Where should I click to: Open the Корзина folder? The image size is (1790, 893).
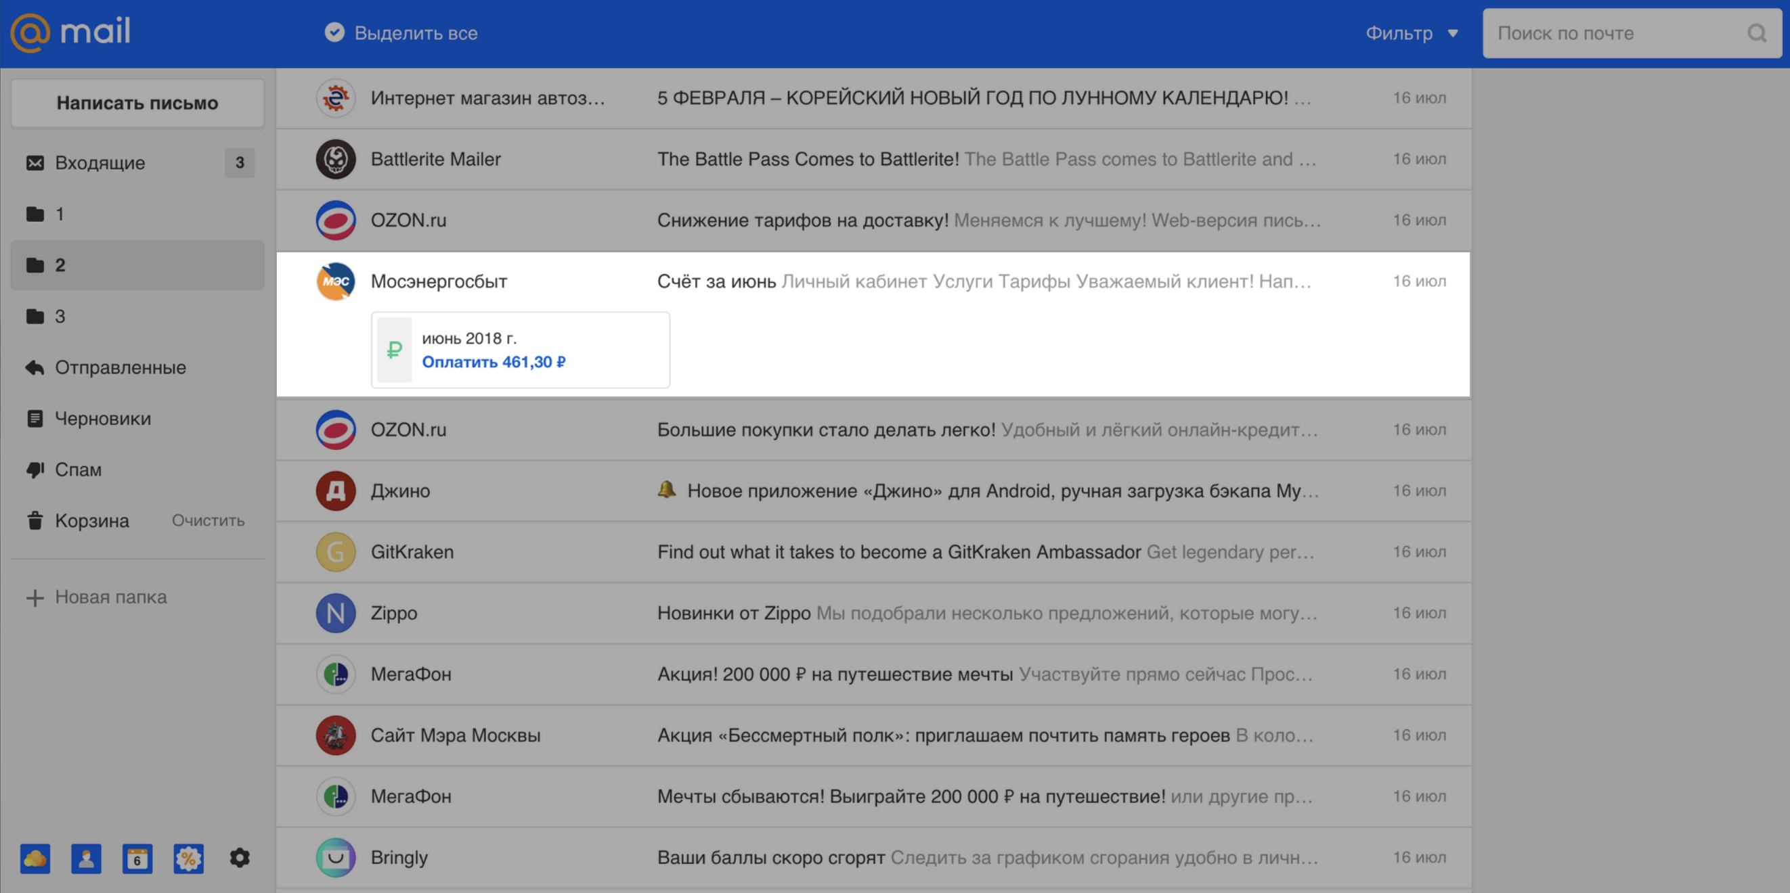tap(91, 521)
